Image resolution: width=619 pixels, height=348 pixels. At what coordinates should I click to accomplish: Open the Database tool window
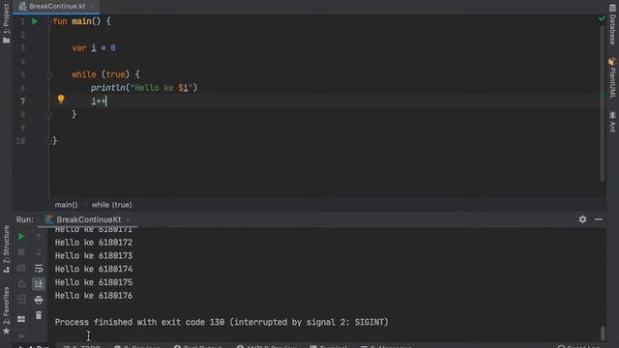pos(612,24)
